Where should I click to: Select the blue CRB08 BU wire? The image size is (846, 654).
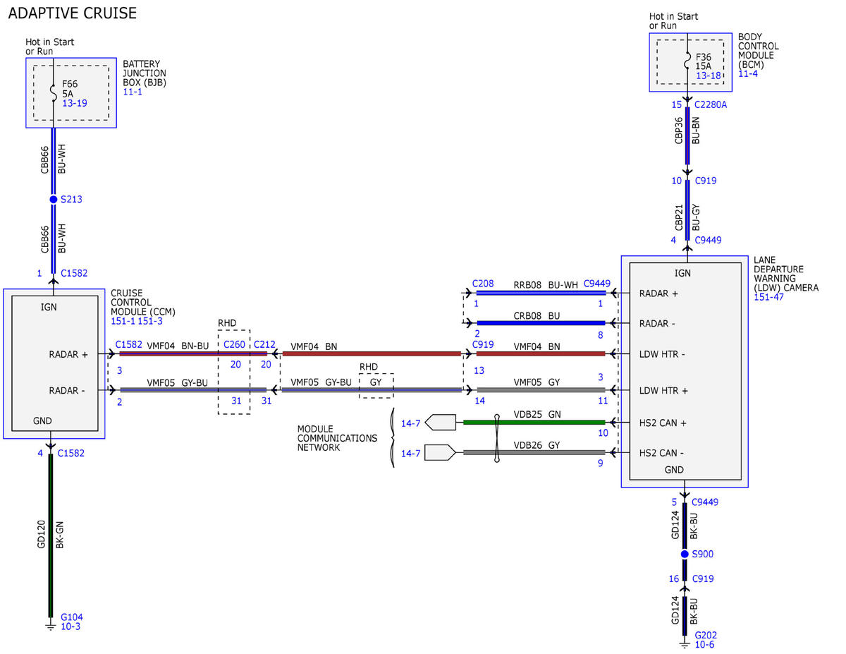click(x=541, y=323)
